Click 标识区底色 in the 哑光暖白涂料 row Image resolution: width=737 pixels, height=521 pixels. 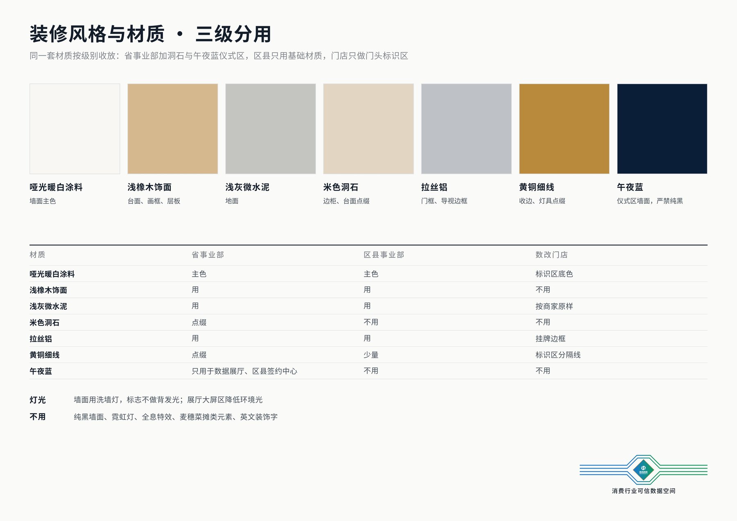coord(554,274)
